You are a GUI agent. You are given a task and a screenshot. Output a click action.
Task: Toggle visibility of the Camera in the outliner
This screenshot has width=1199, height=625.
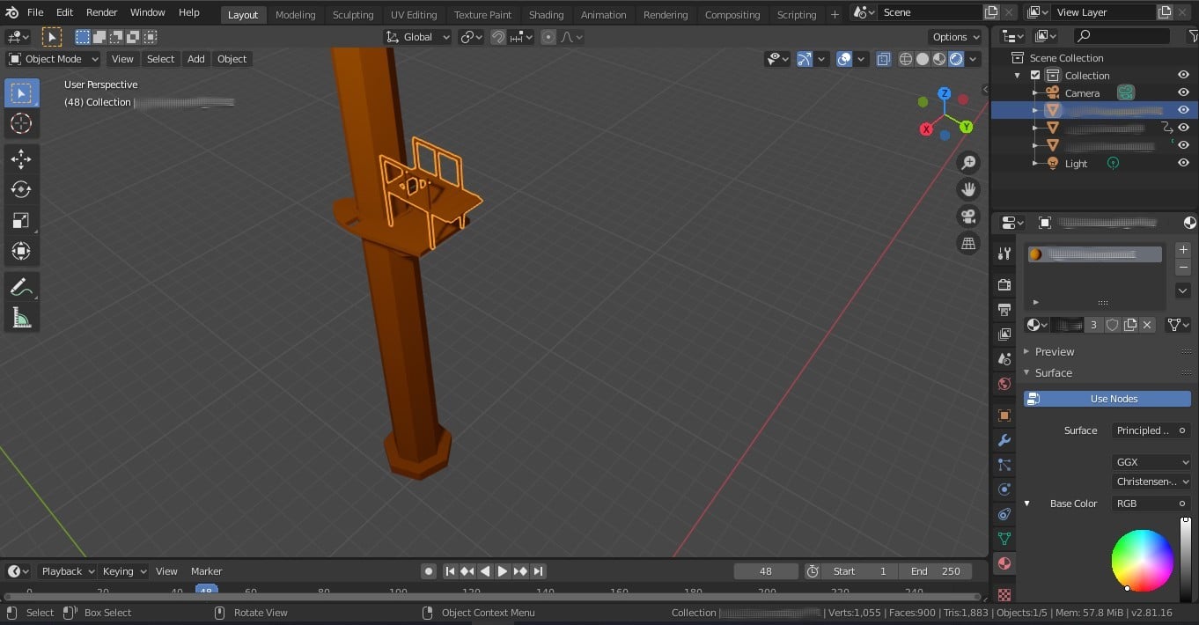point(1183,92)
